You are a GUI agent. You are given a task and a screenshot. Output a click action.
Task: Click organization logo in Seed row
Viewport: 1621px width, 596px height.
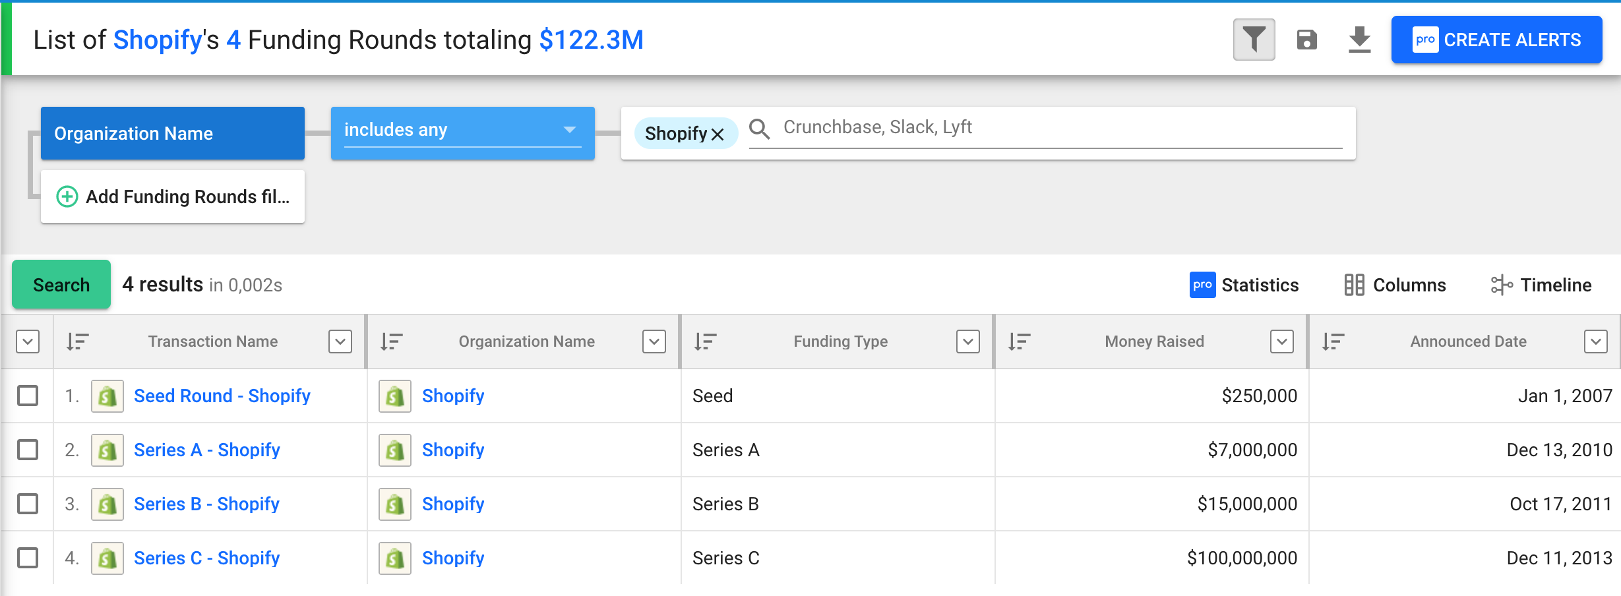click(x=395, y=396)
